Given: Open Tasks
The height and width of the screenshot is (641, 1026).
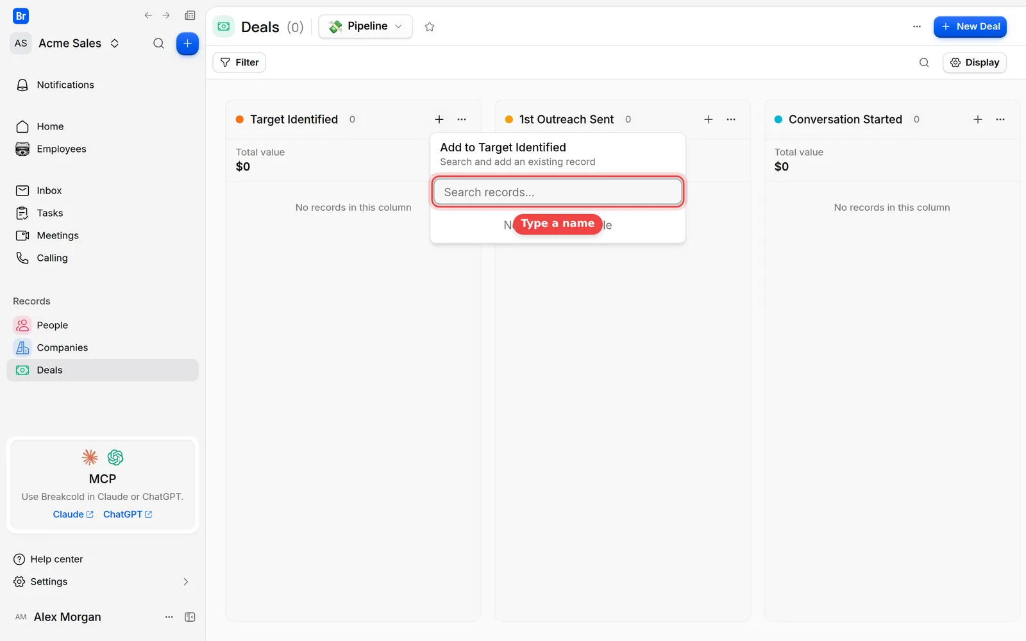Looking at the screenshot, I should [103, 213].
